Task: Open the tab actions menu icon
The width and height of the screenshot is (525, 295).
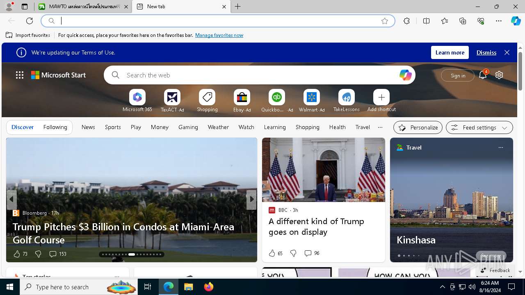Action: click(x=25, y=7)
